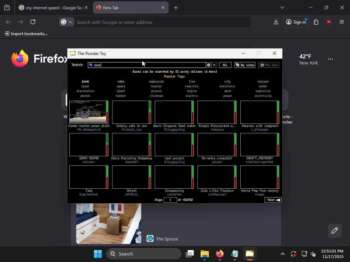Screen dimensions: 350x262
Task: Open The Spruce bedroom article image
Action: [109, 223]
